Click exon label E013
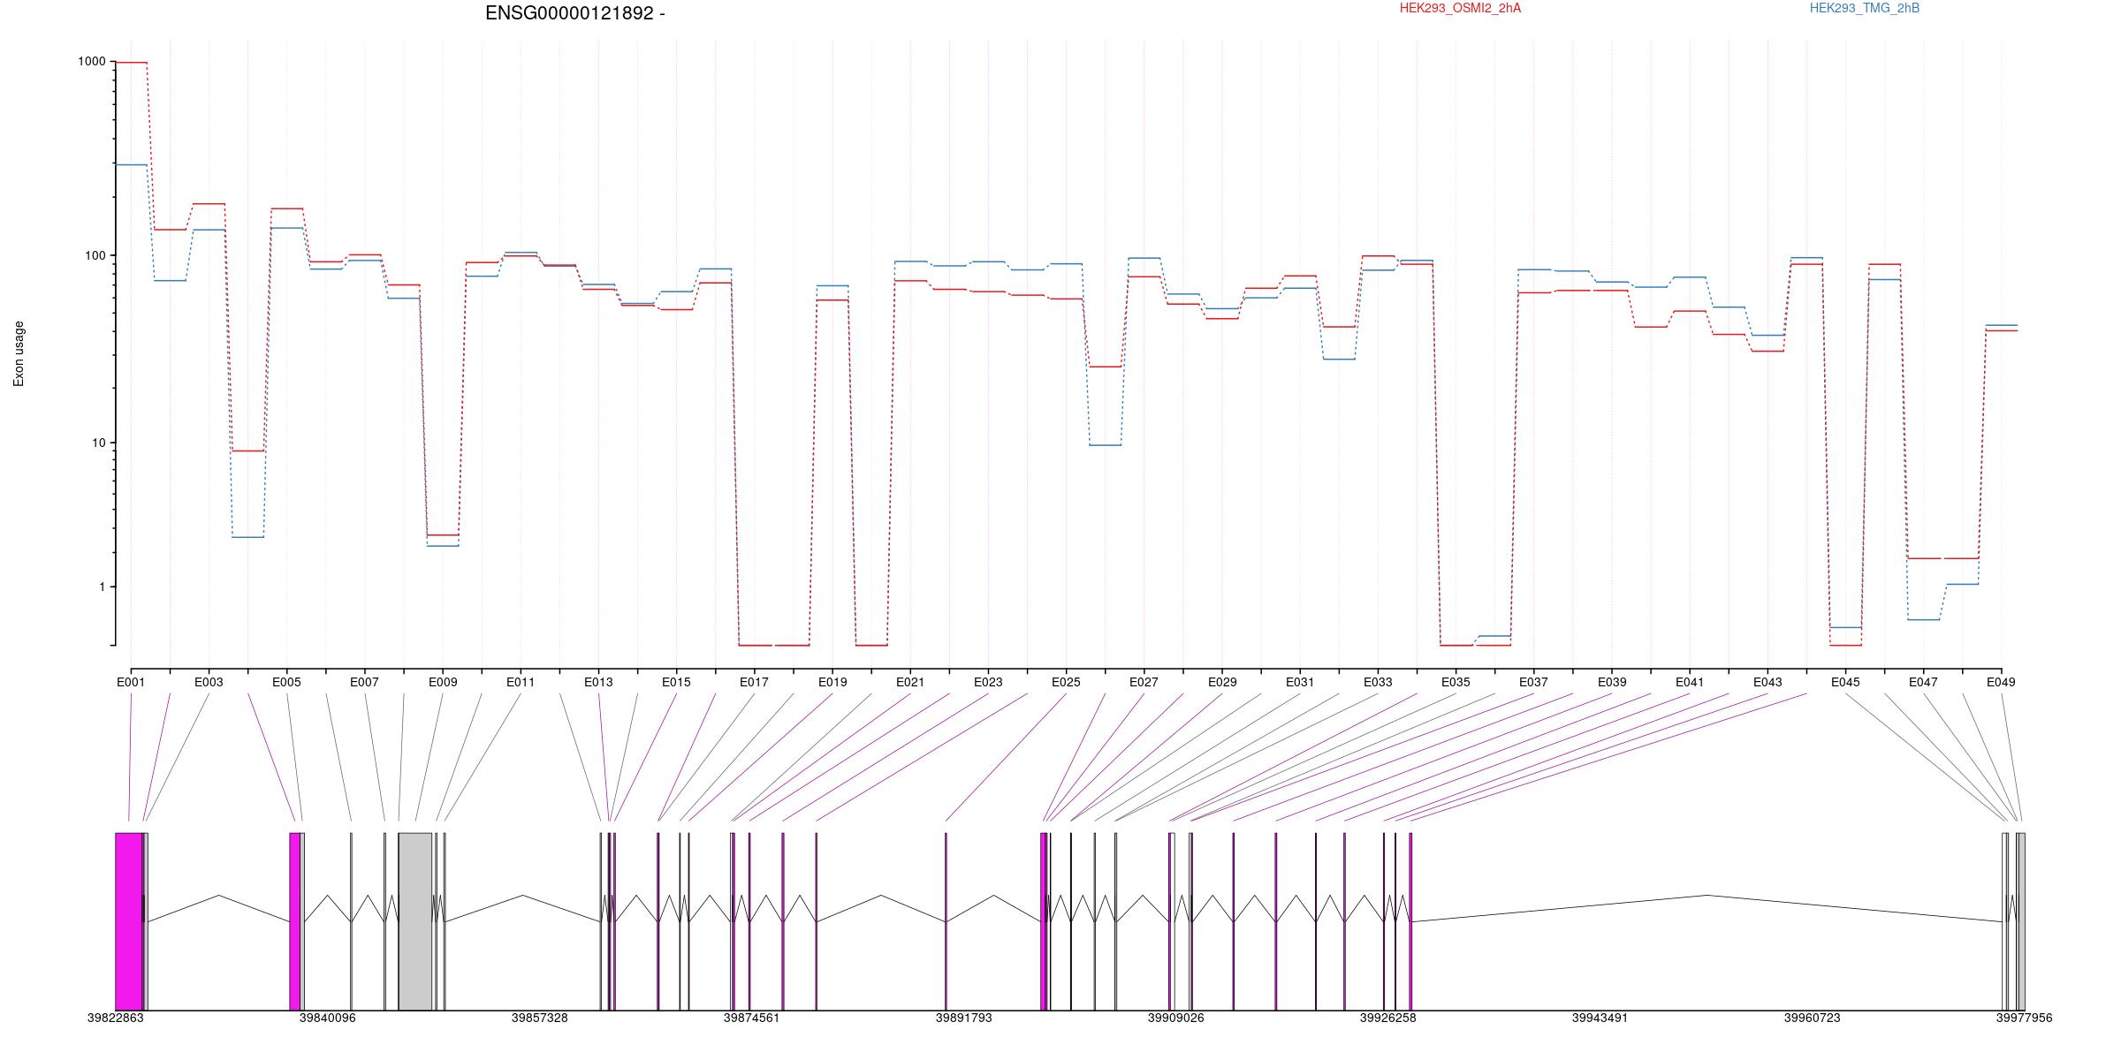Image resolution: width=2121 pixels, height=1060 pixels. tap(598, 682)
